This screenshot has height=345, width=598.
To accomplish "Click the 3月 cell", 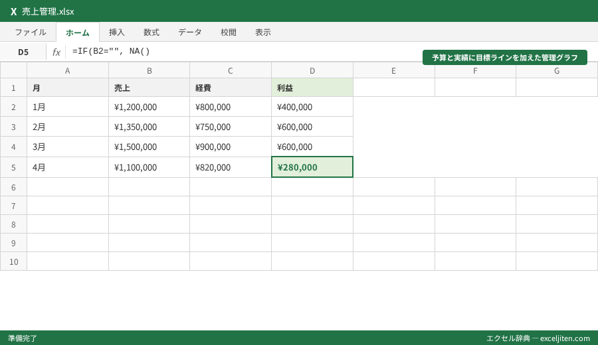I will pyautogui.click(x=68, y=147).
